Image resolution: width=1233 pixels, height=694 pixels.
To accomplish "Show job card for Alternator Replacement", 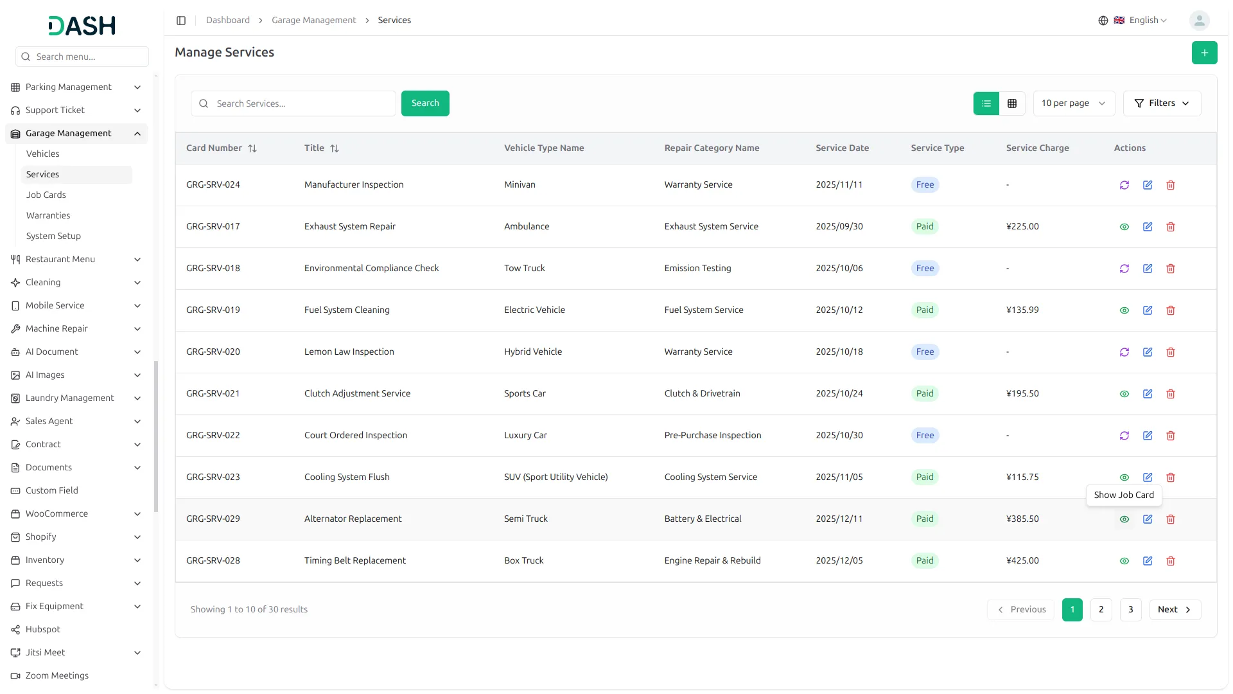I will pos(1124,519).
